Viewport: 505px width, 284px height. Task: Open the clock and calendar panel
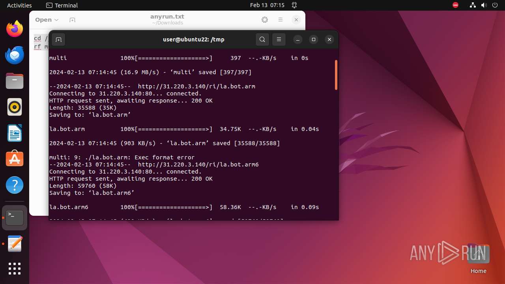tap(267, 5)
